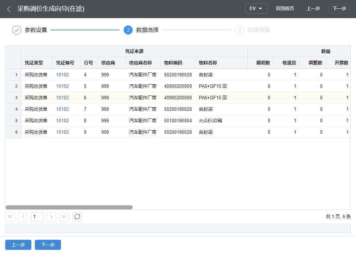The width and height of the screenshot is (356, 253).
Task: Click 大众EUD箱 material name
Action: pyautogui.click(x=210, y=121)
